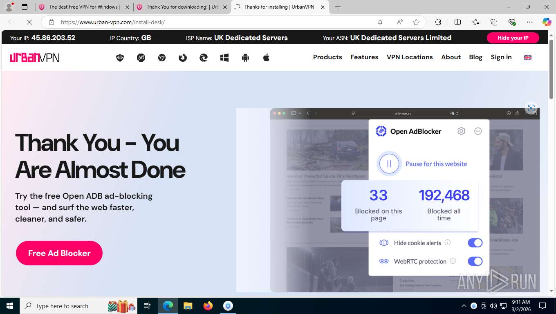
Task: Click the ISP name 'UK Dedicated Servers' text
Action: 251,38
